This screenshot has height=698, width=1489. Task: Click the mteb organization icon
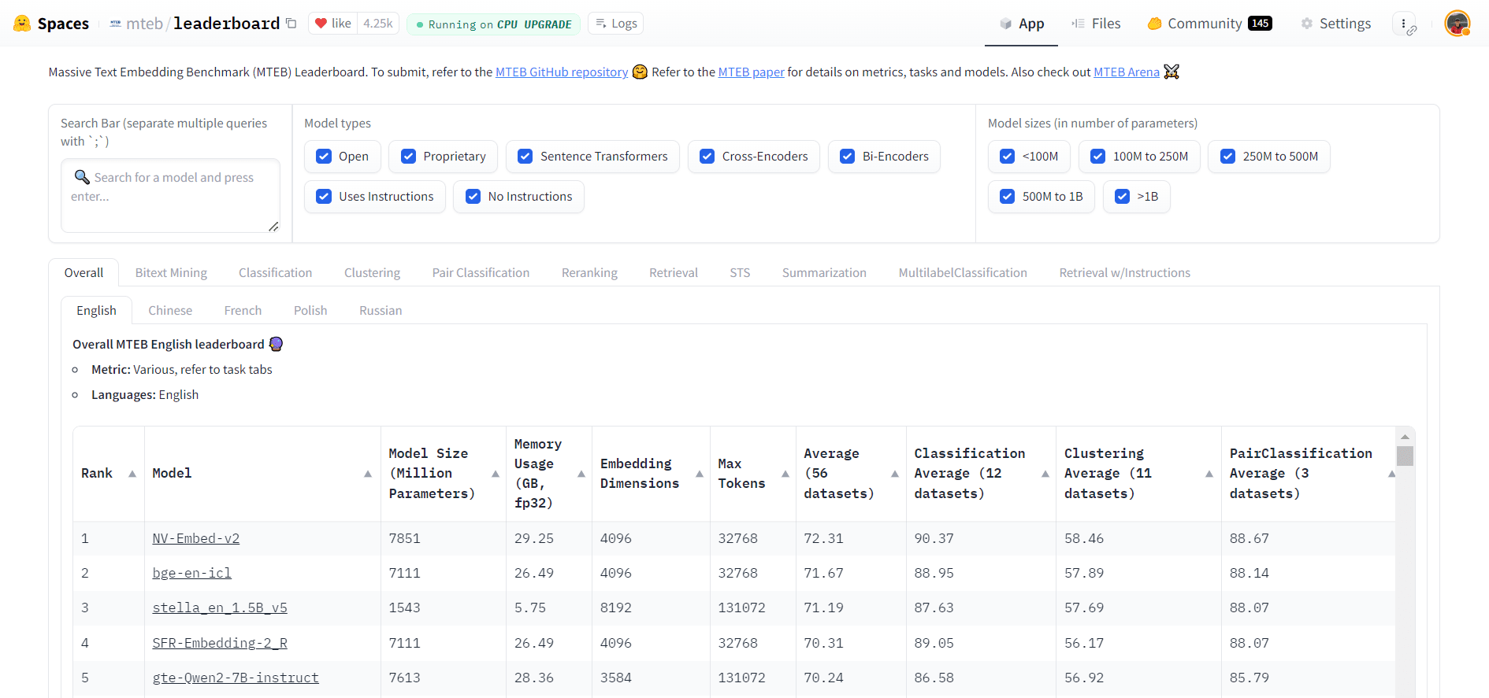(x=116, y=24)
